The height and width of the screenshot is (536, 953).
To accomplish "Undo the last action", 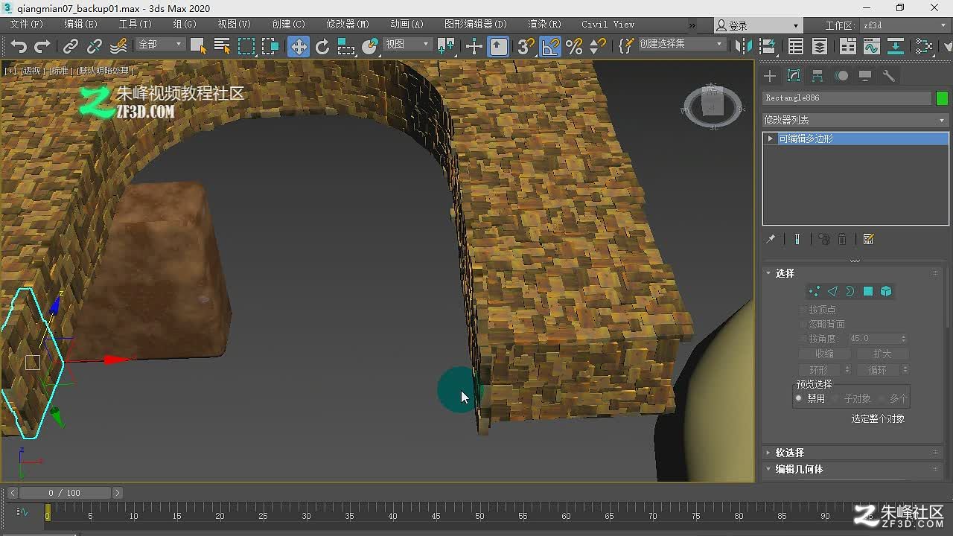I will click(x=19, y=46).
